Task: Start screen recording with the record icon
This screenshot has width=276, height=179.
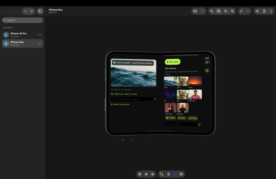Action: coord(152,174)
